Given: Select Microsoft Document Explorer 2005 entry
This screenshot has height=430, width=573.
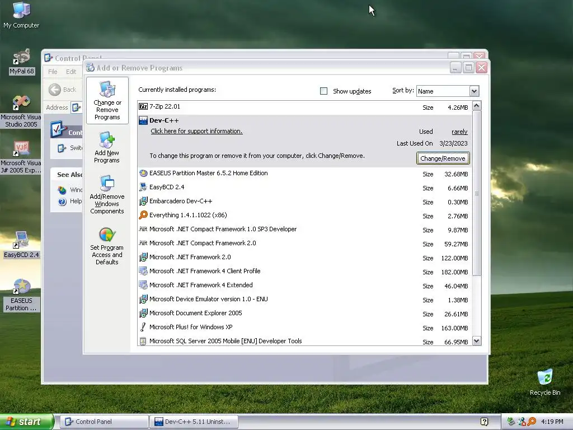Looking at the screenshot, I should tap(304, 314).
